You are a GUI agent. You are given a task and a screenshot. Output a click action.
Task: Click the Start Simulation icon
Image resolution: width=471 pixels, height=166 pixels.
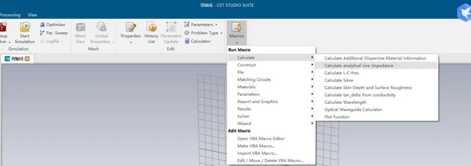coord(25,27)
